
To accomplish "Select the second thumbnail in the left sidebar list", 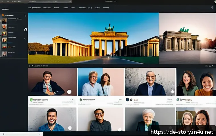I will pyautogui.click(x=5, y=27).
